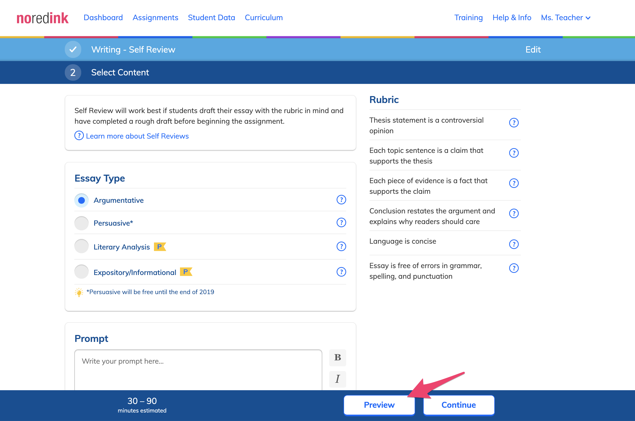
Task: Show help for conclusion rubric item
Action: [514, 214]
